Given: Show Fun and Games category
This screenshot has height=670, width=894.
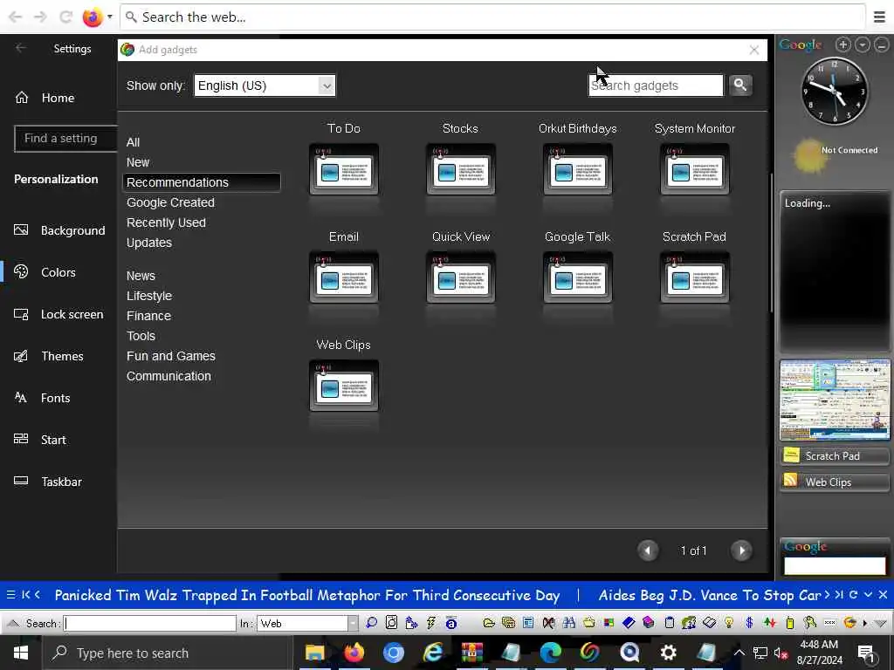Looking at the screenshot, I should pos(171,356).
